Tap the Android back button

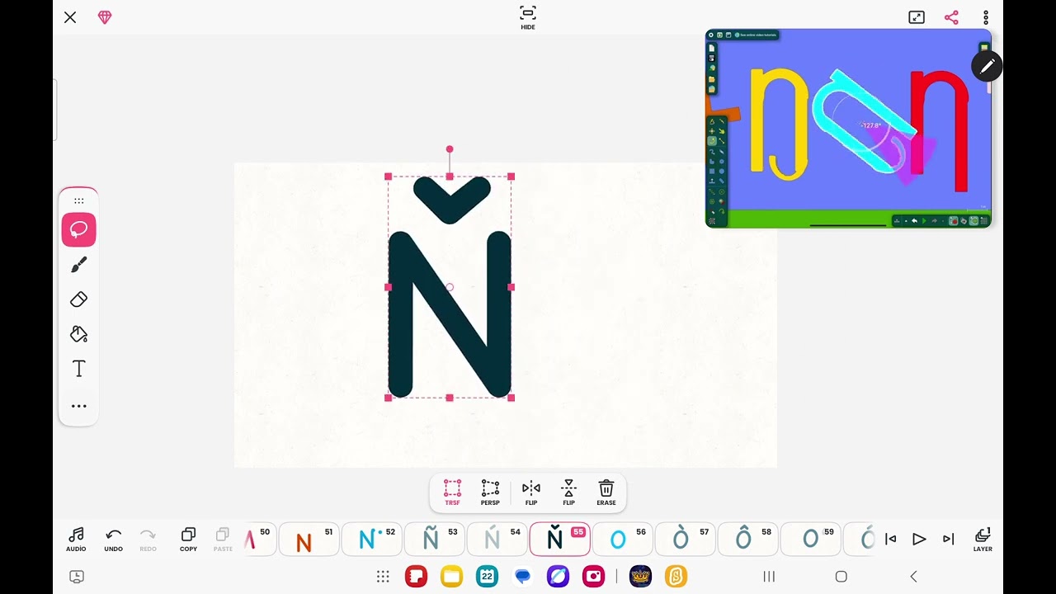913,577
